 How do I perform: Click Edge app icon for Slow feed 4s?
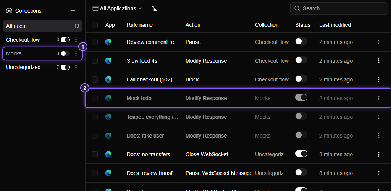point(108,61)
